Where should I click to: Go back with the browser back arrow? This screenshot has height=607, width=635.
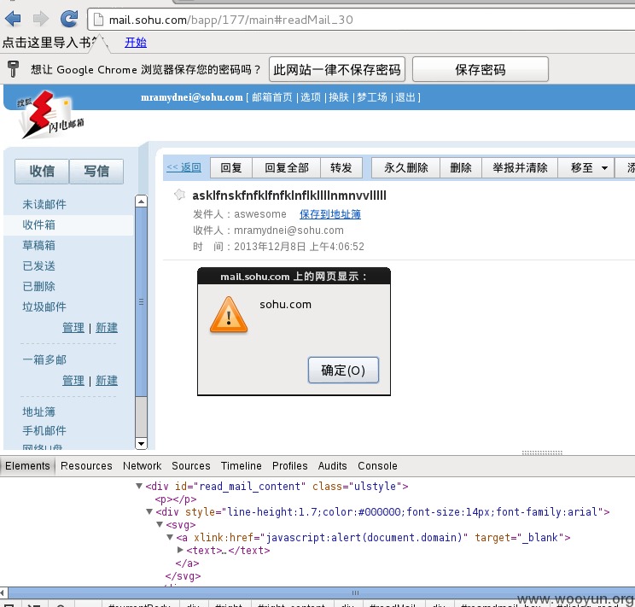[13, 19]
